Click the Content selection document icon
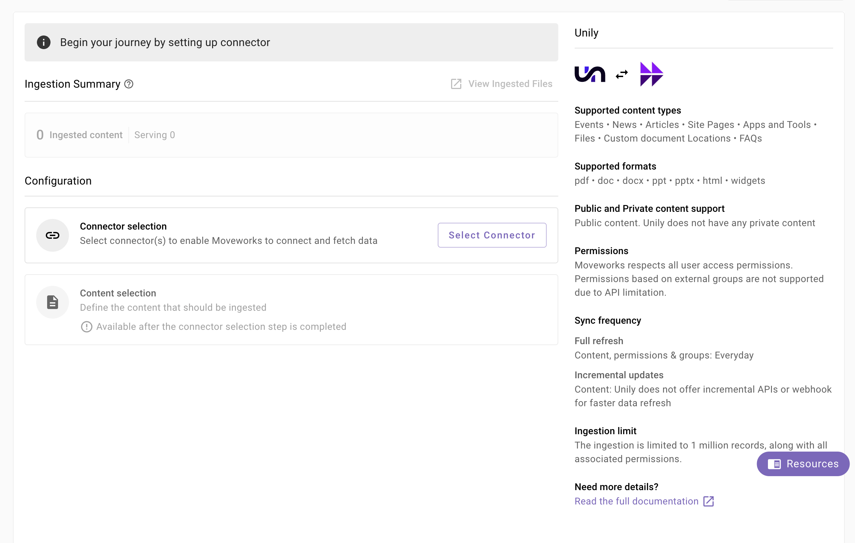Viewport: 855px width, 543px height. (x=53, y=302)
